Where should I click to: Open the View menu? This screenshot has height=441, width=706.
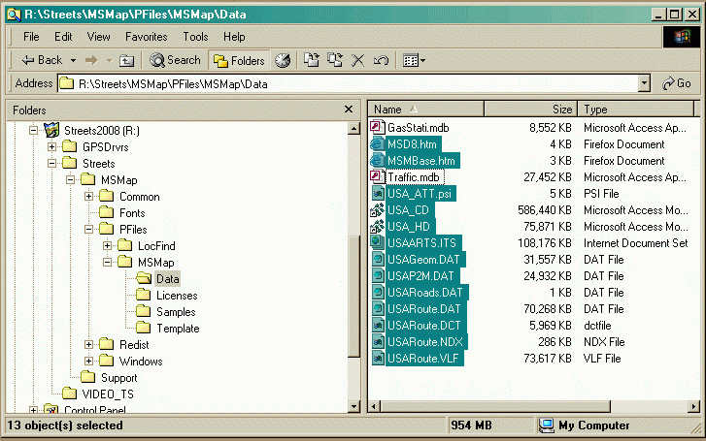99,37
